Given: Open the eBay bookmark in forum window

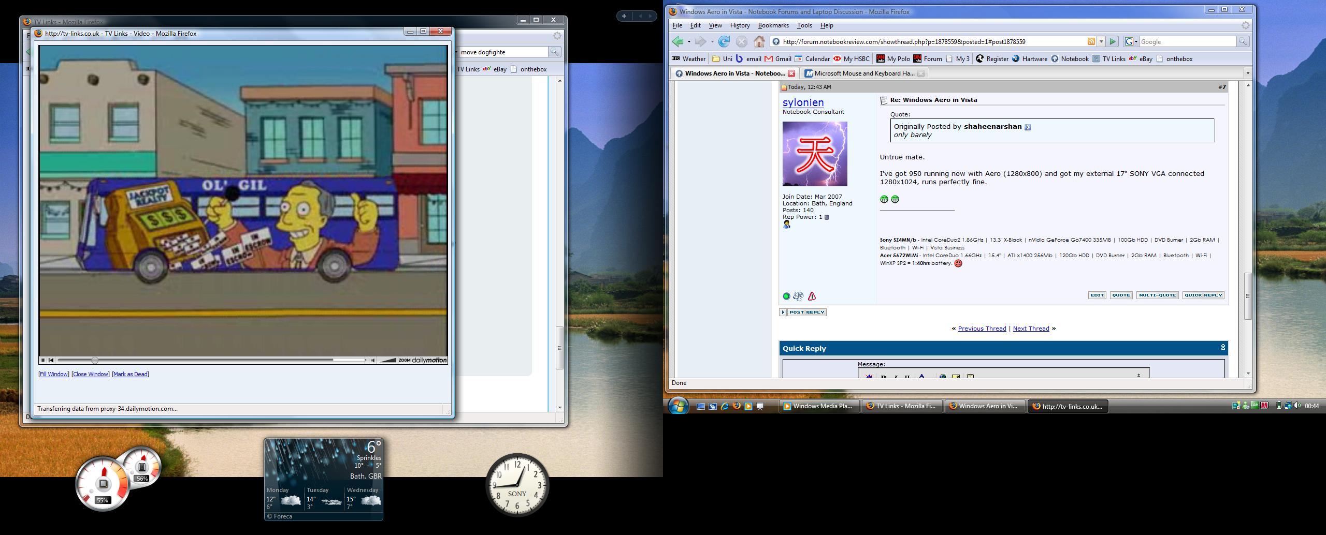Looking at the screenshot, I should pos(1141,58).
